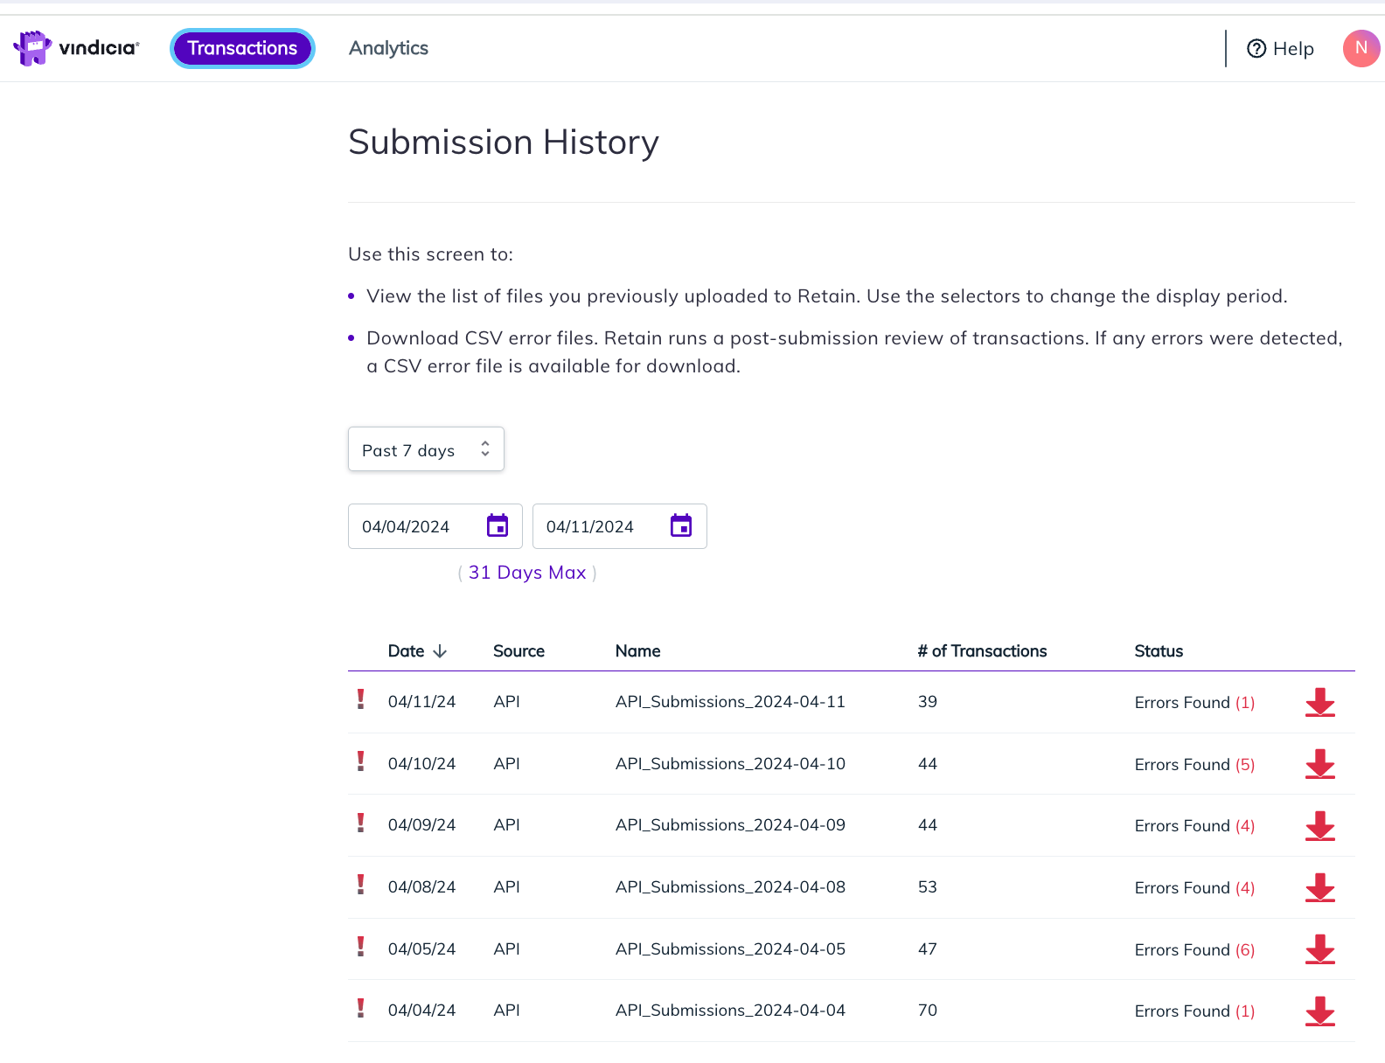The height and width of the screenshot is (1063, 1385).
Task: Click transaction count 53
Action: click(x=928, y=887)
